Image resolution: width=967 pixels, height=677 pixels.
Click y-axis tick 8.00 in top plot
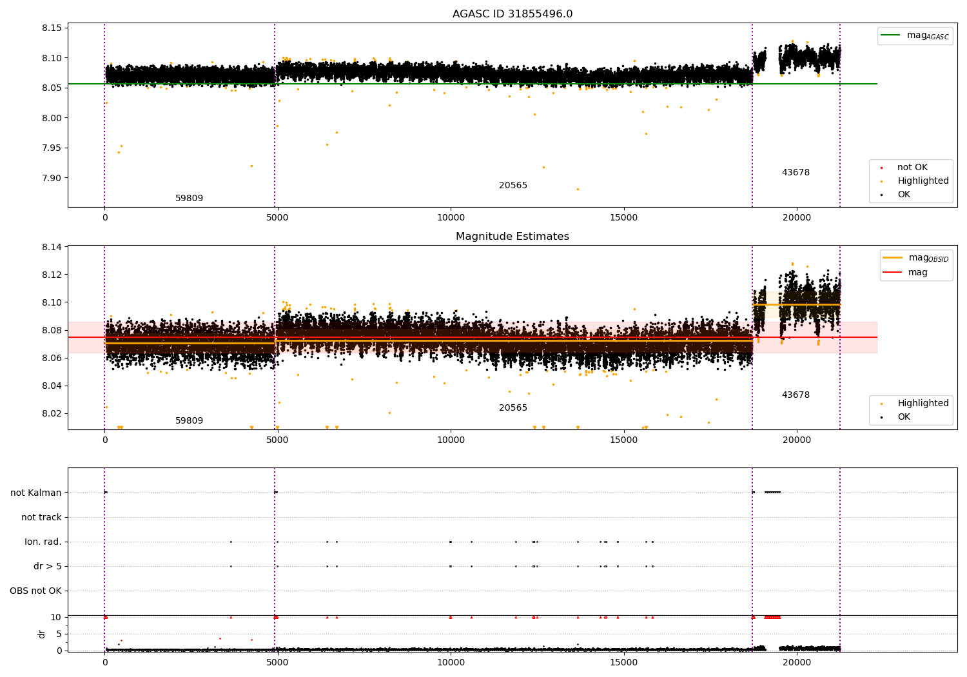[x=52, y=118]
